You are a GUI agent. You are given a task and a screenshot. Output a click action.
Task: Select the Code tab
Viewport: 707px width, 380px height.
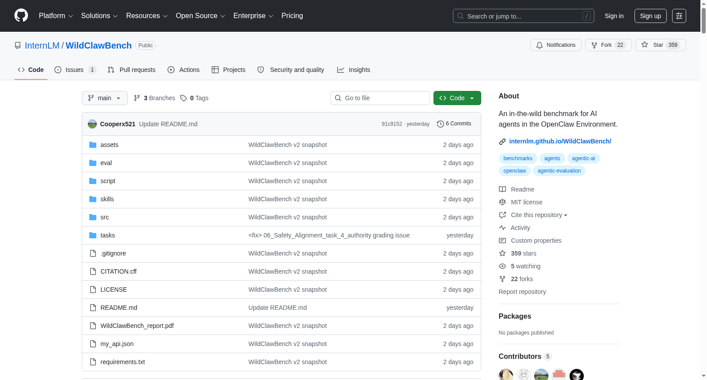coord(31,70)
